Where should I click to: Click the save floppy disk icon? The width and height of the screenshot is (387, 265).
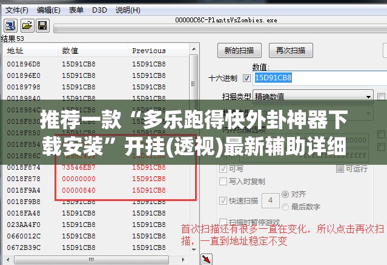[x=42, y=25]
